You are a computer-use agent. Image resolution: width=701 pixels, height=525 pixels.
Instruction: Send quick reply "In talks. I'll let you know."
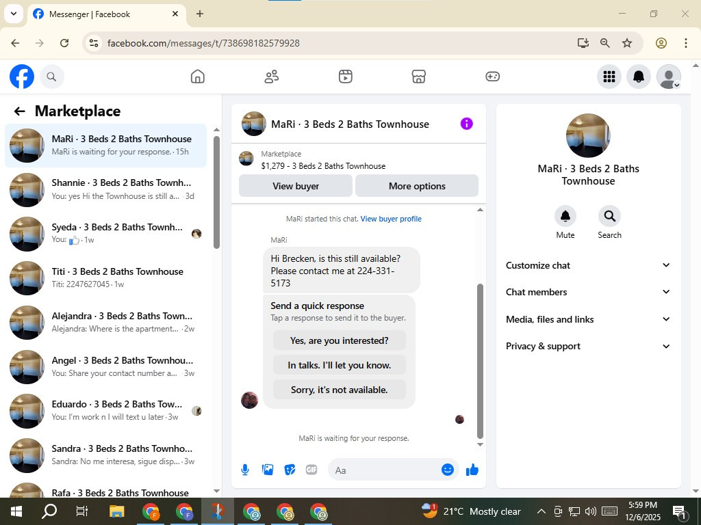[x=340, y=365]
